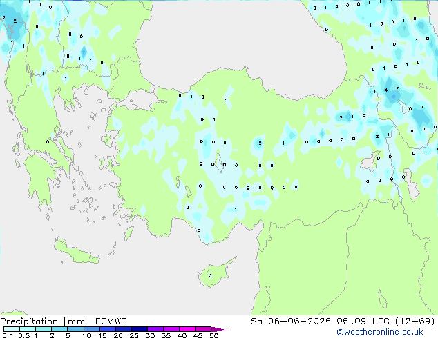This screenshot has height=338, width=438.
Task: Click the legend value '25'
Action: (134, 335)
